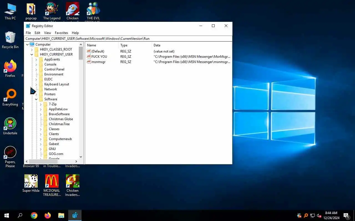The image size is (355, 221).
Task: Open the This PC desktop icon
Action: point(10,11)
